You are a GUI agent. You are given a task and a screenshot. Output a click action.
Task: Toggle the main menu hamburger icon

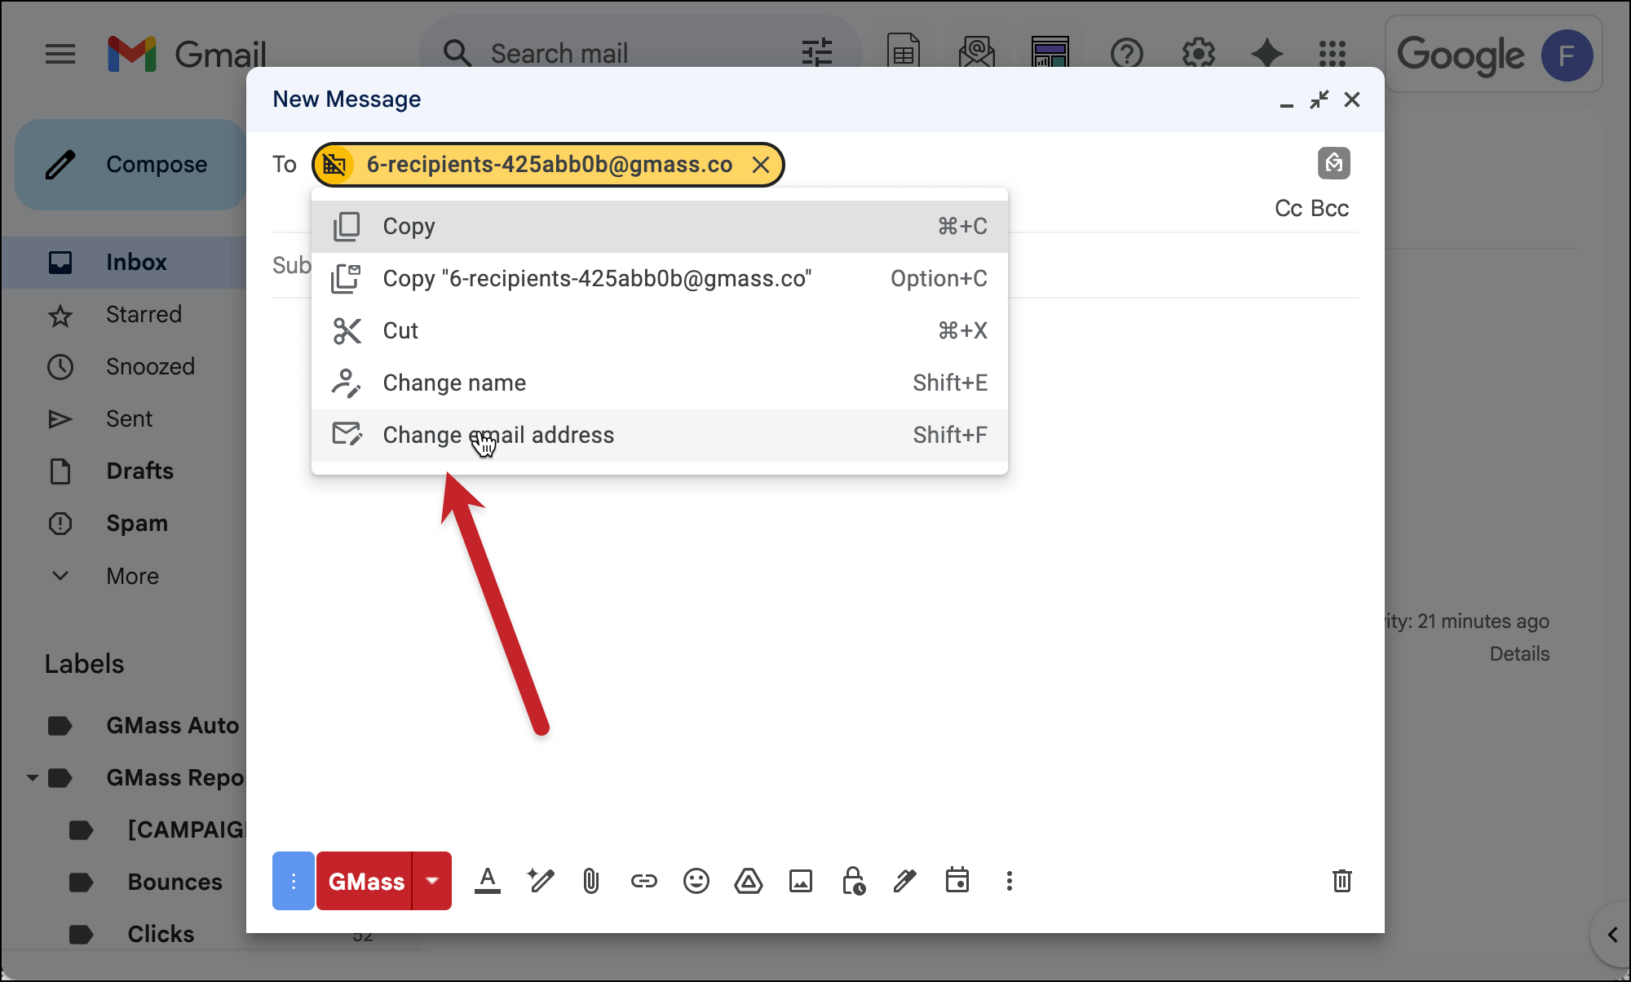60,55
